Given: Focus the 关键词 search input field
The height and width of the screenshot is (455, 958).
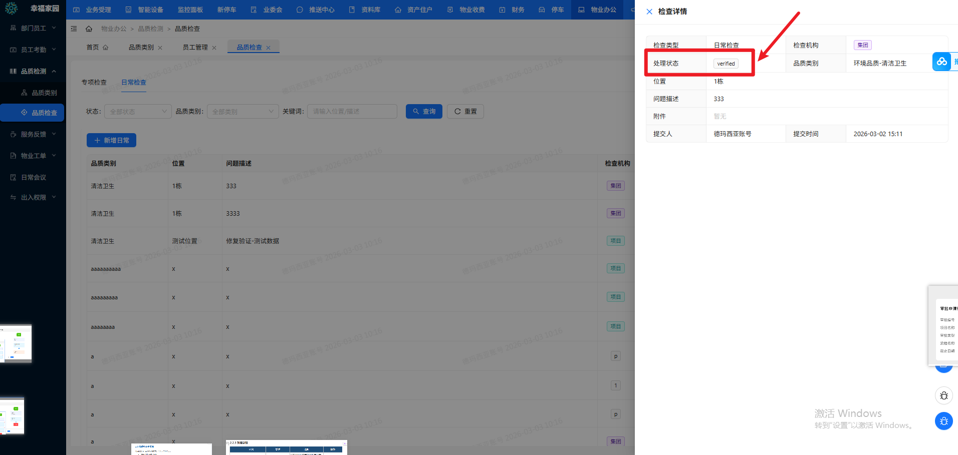Looking at the screenshot, I should tap(352, 111).
